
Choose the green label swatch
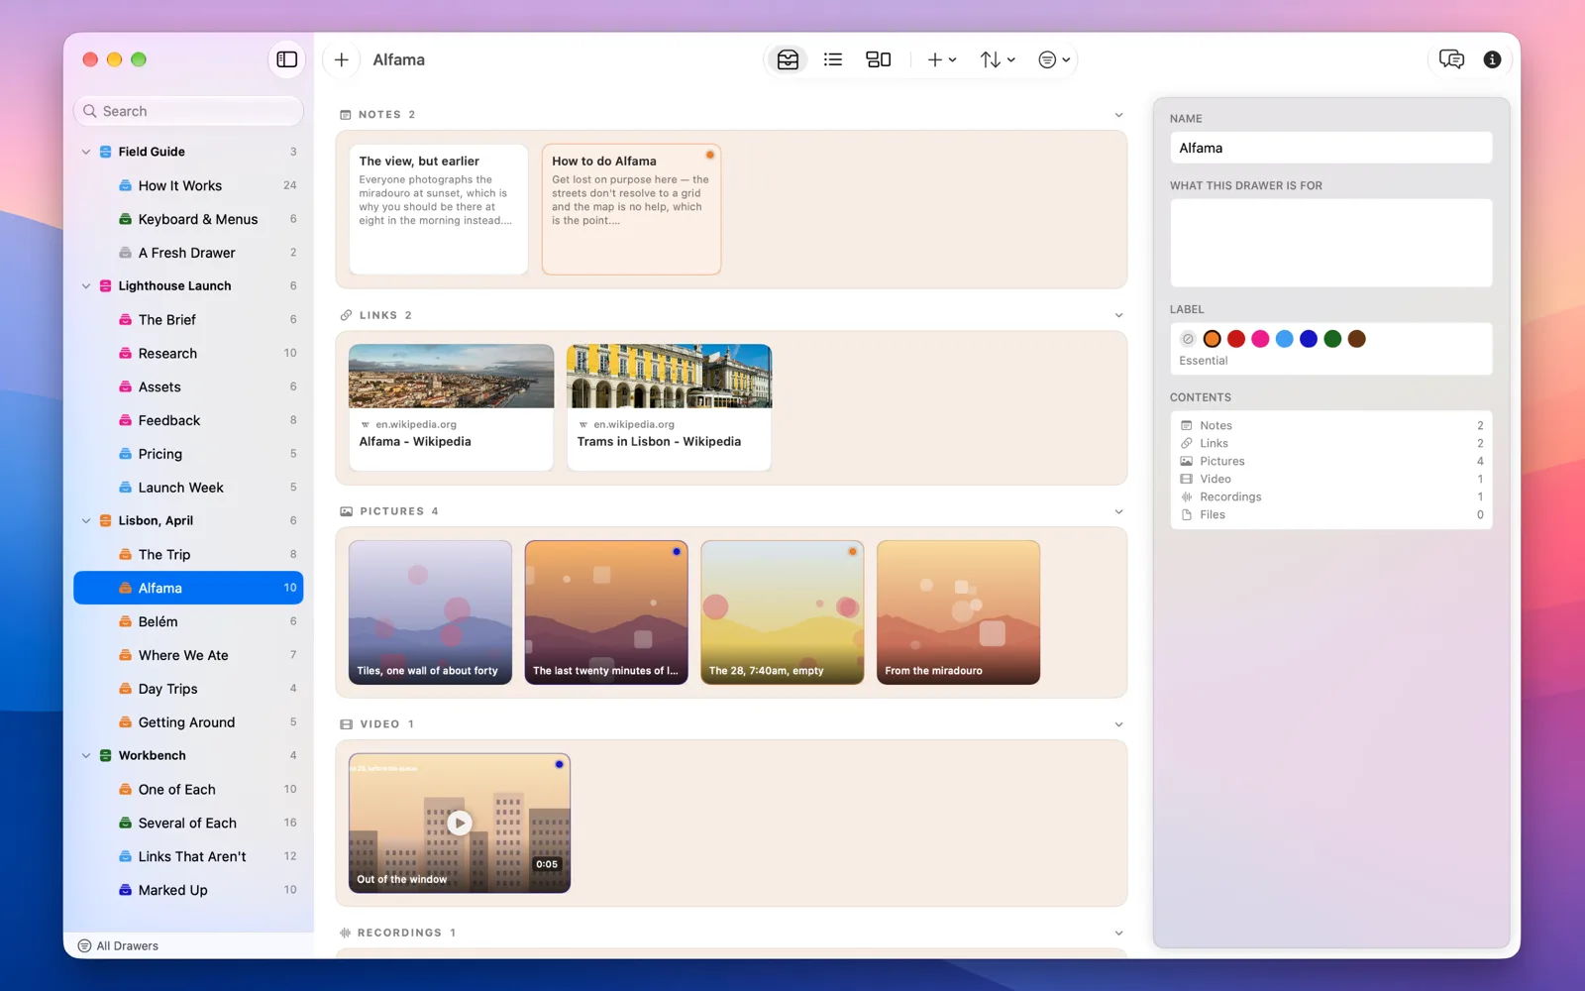(1332, 339)
